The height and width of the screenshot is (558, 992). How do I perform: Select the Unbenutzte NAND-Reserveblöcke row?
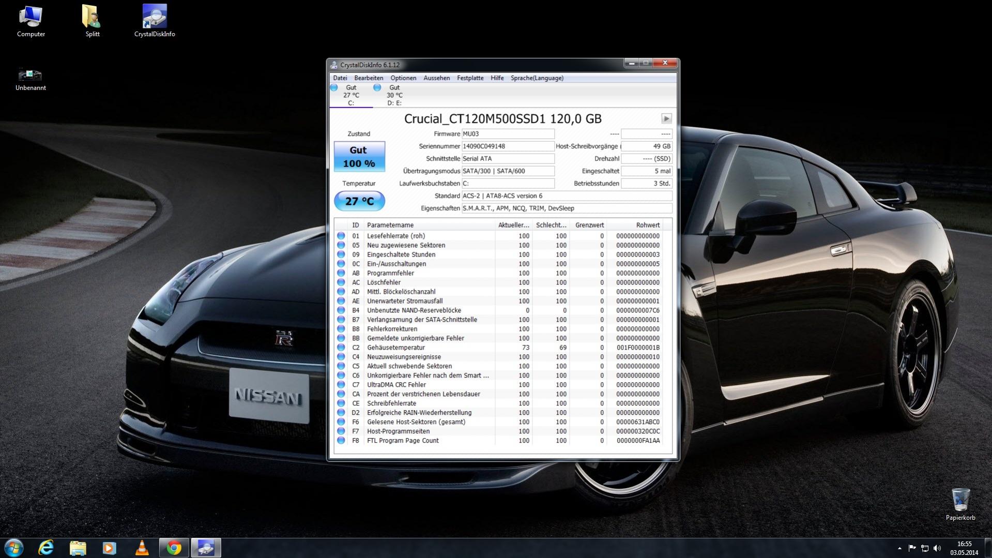499,310
